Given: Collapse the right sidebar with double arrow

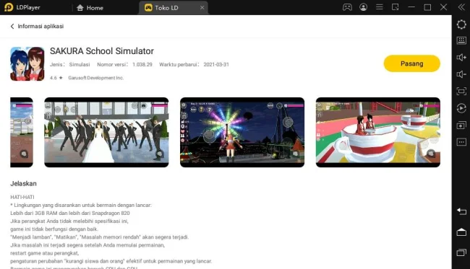Looking at the screenshot, I should [461, 7].
